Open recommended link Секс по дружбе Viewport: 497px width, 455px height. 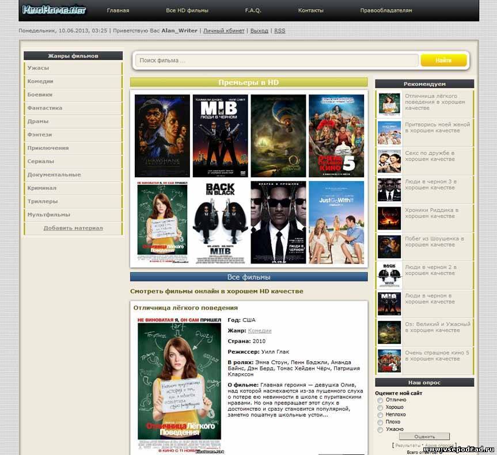(430, 156)
